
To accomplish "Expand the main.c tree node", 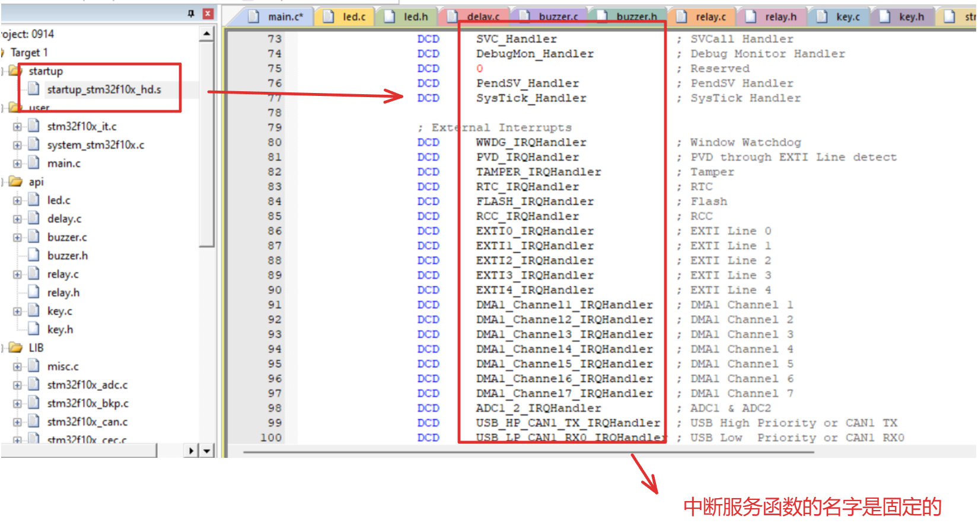I will point(17,163).
